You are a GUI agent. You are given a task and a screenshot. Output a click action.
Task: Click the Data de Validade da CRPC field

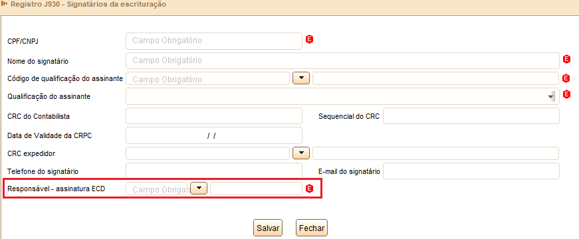[x=214, y=135]
